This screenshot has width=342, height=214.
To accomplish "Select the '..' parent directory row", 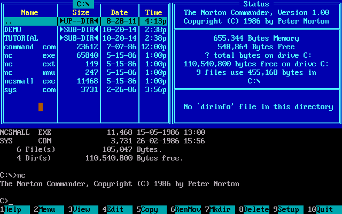I will coord(85,21).
